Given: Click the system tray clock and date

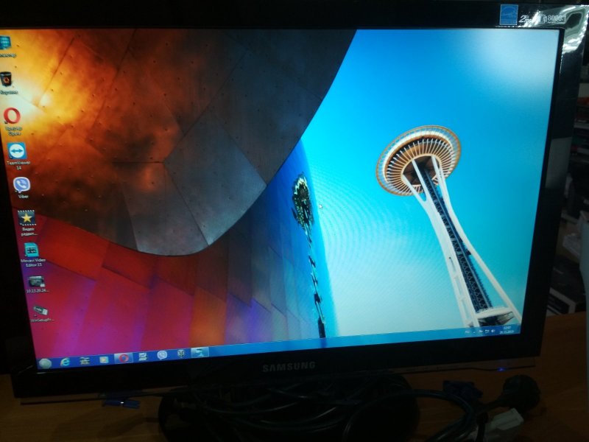Looking at the screenshot, I should 507,329.
